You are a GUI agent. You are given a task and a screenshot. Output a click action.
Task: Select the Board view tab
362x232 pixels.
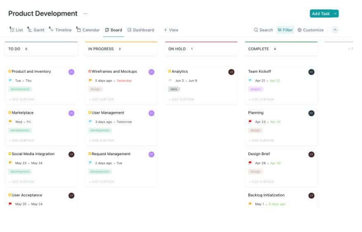[x=114, y=30]
